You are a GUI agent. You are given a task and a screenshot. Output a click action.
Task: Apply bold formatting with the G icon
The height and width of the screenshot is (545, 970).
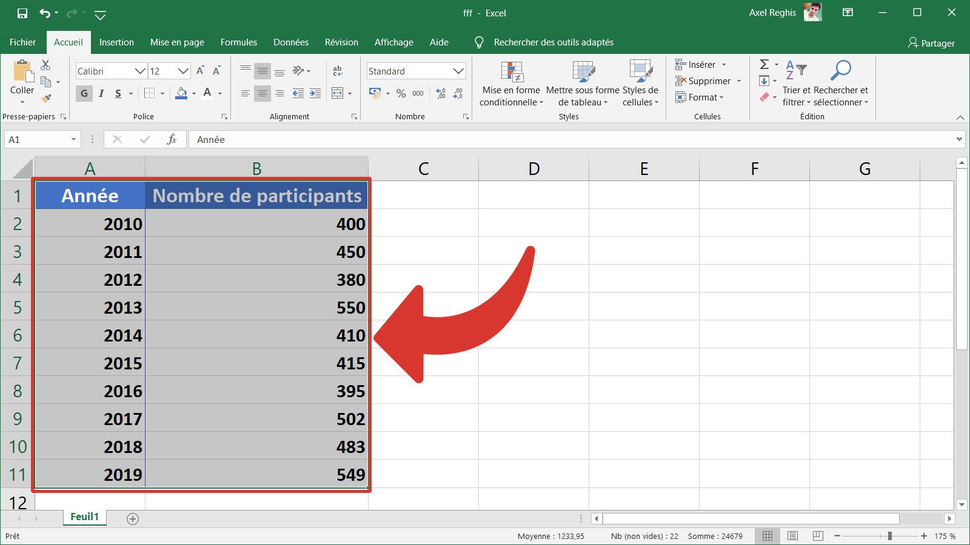[x=83, y=93]
